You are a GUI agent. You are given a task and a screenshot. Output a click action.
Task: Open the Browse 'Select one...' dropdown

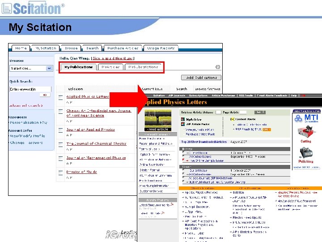tap(31, 68)
